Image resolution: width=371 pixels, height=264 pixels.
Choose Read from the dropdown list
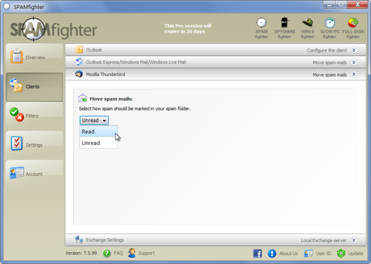pyautogui.click(x=99, y=132)
